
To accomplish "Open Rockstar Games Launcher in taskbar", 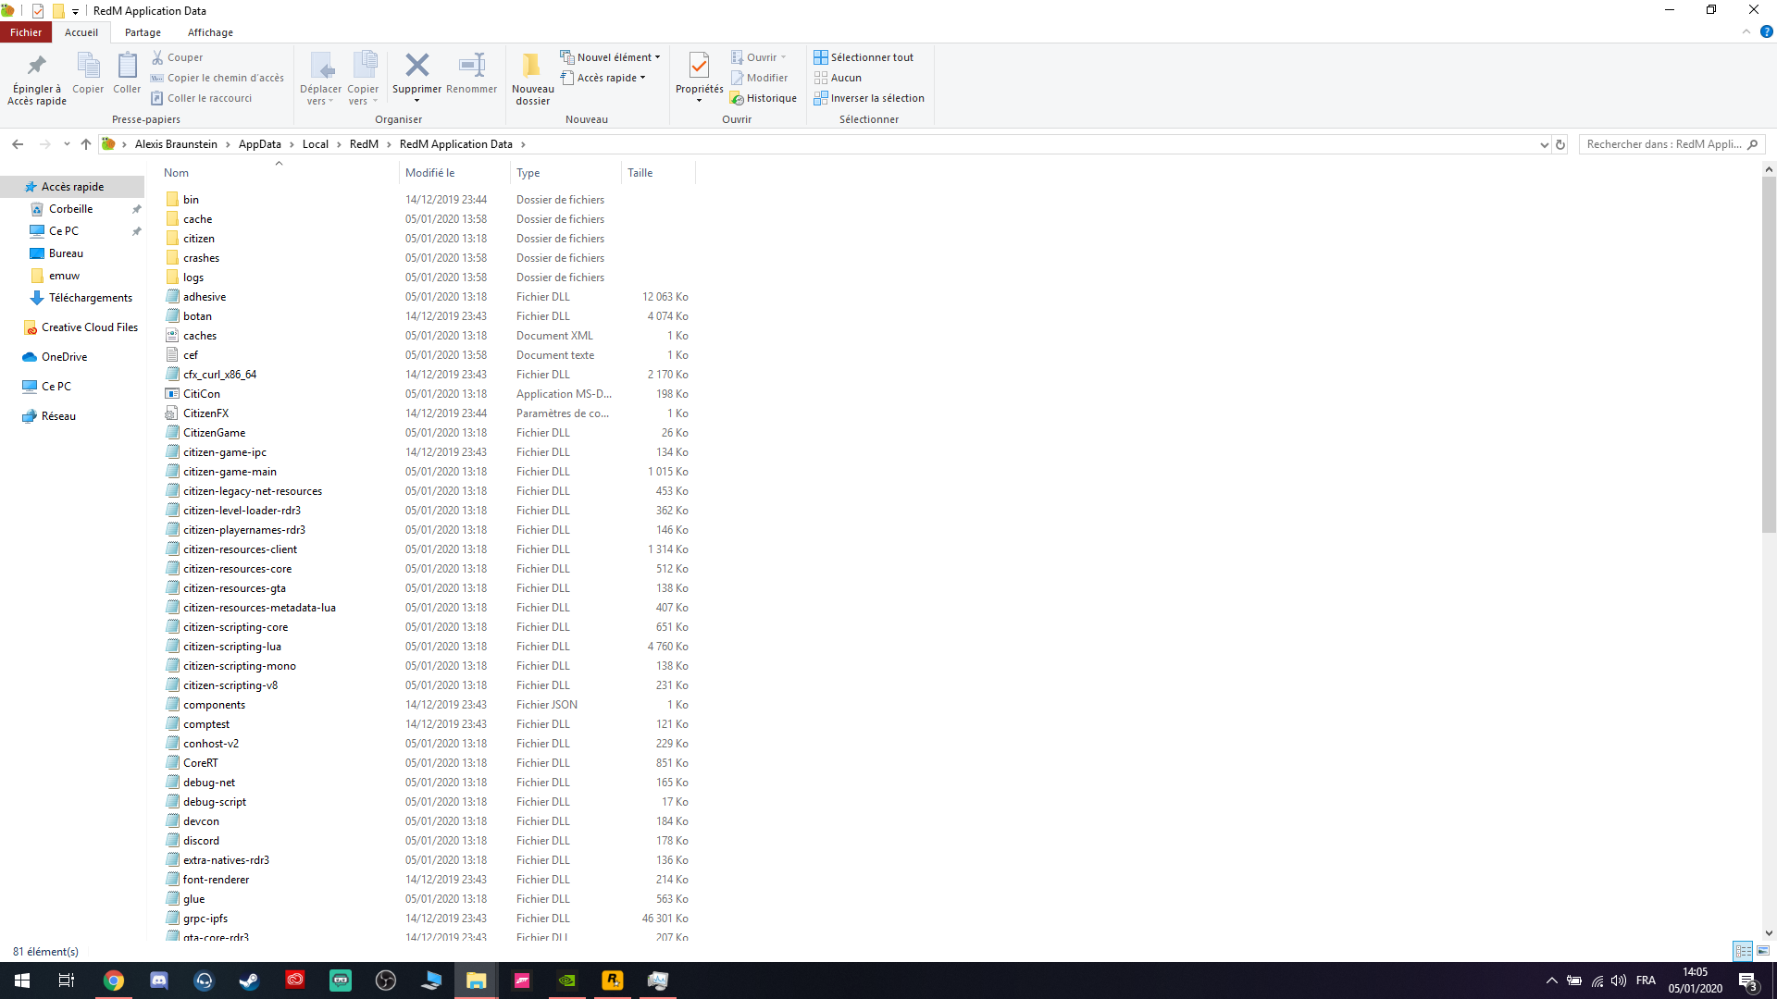I will click(x=613, y=980).
